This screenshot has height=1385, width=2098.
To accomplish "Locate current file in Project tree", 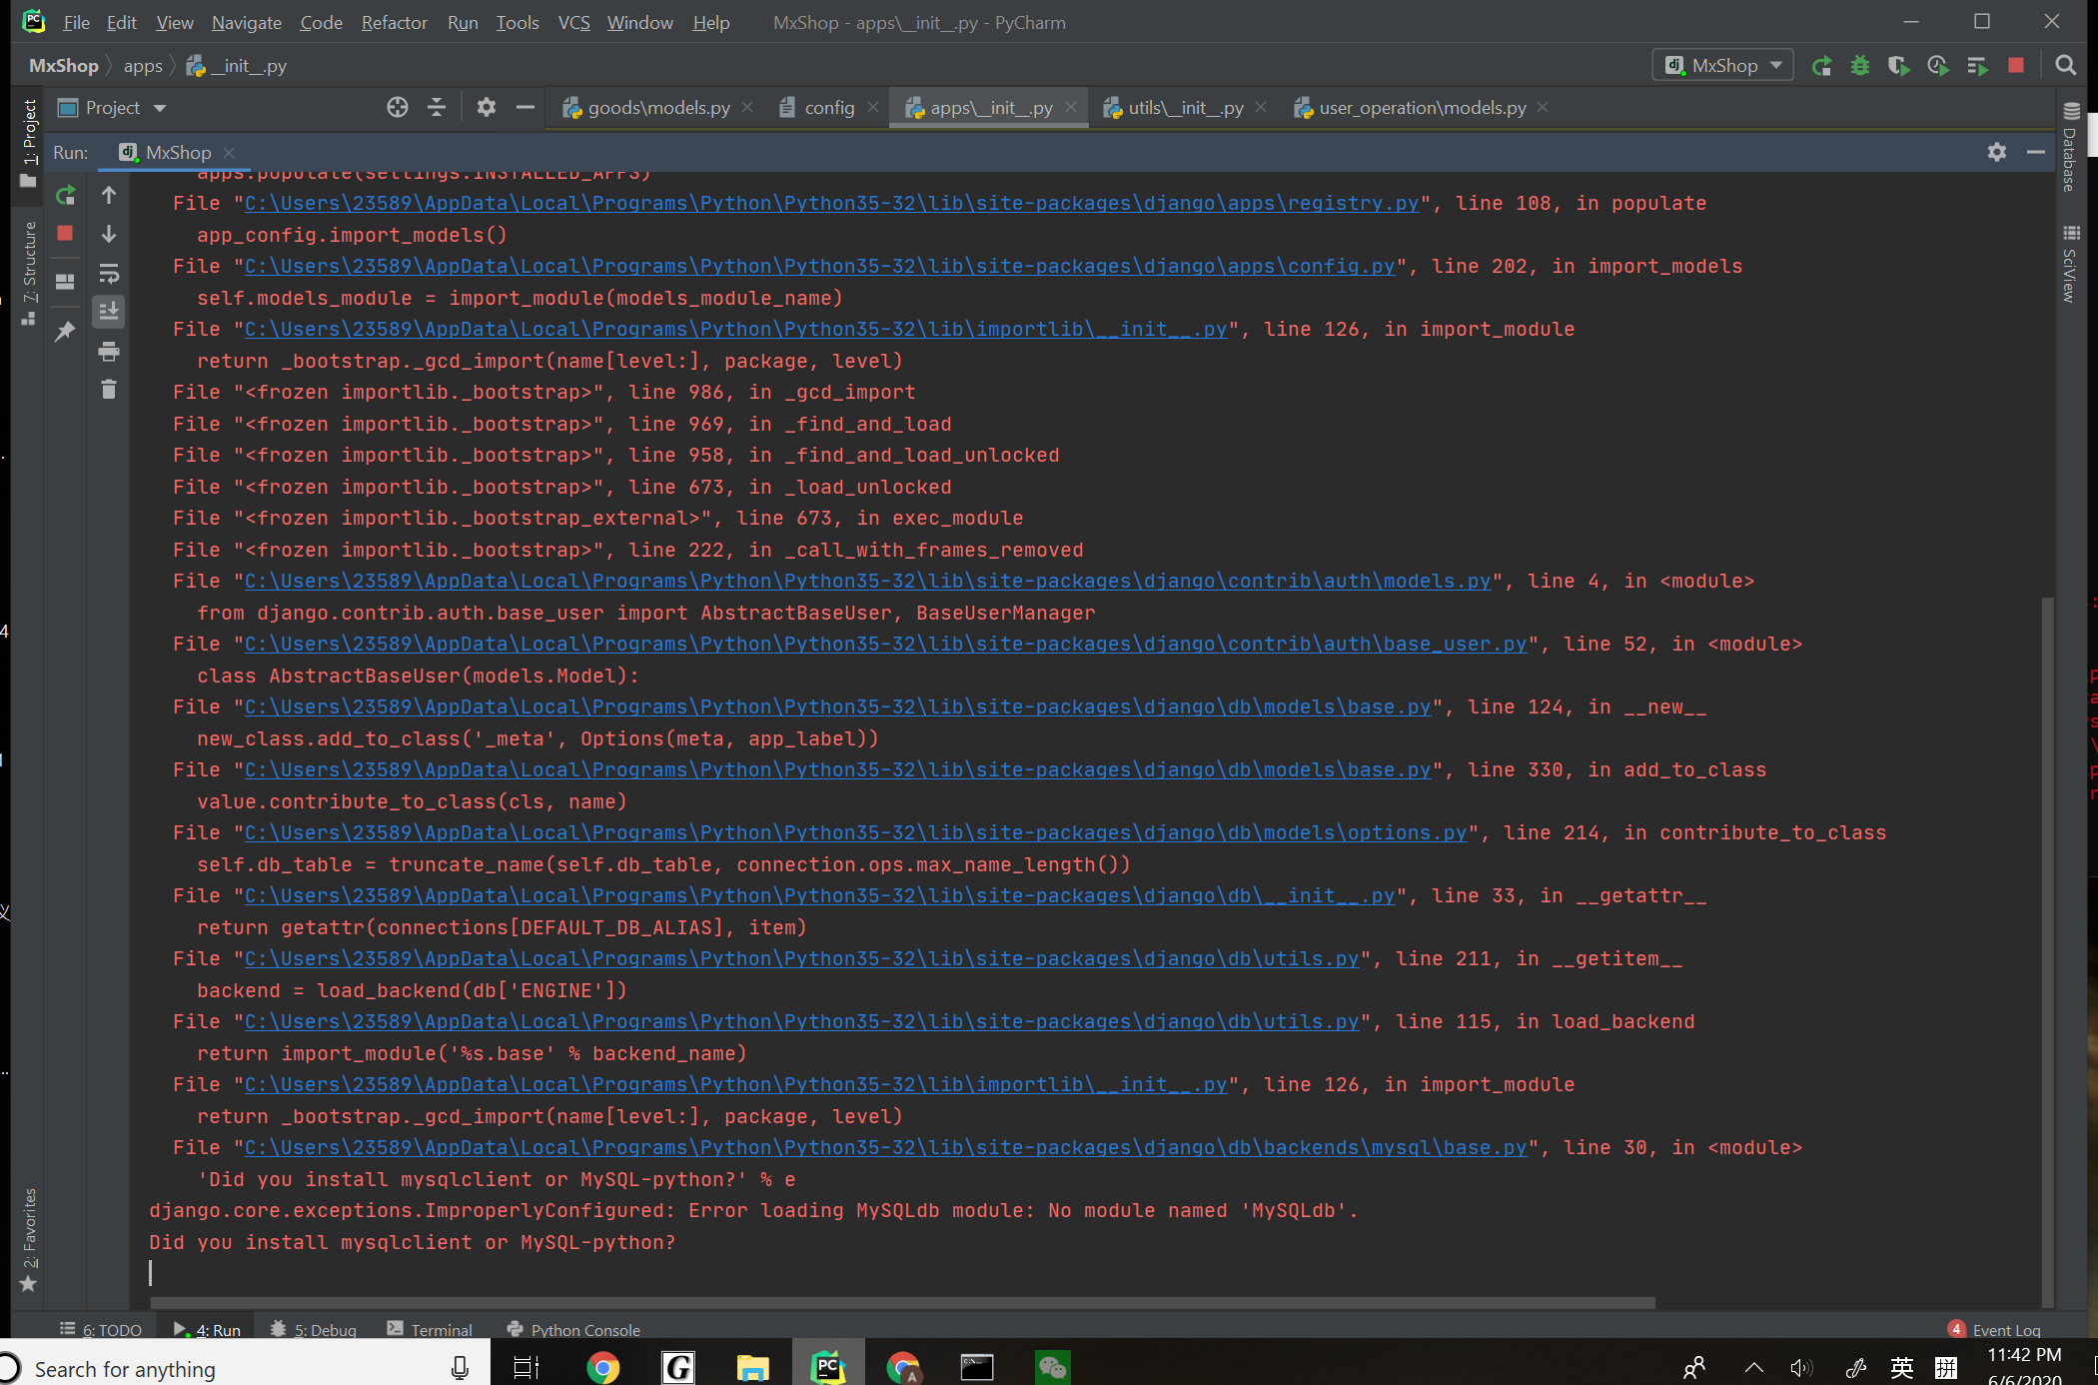I will (x=397, y=107).
